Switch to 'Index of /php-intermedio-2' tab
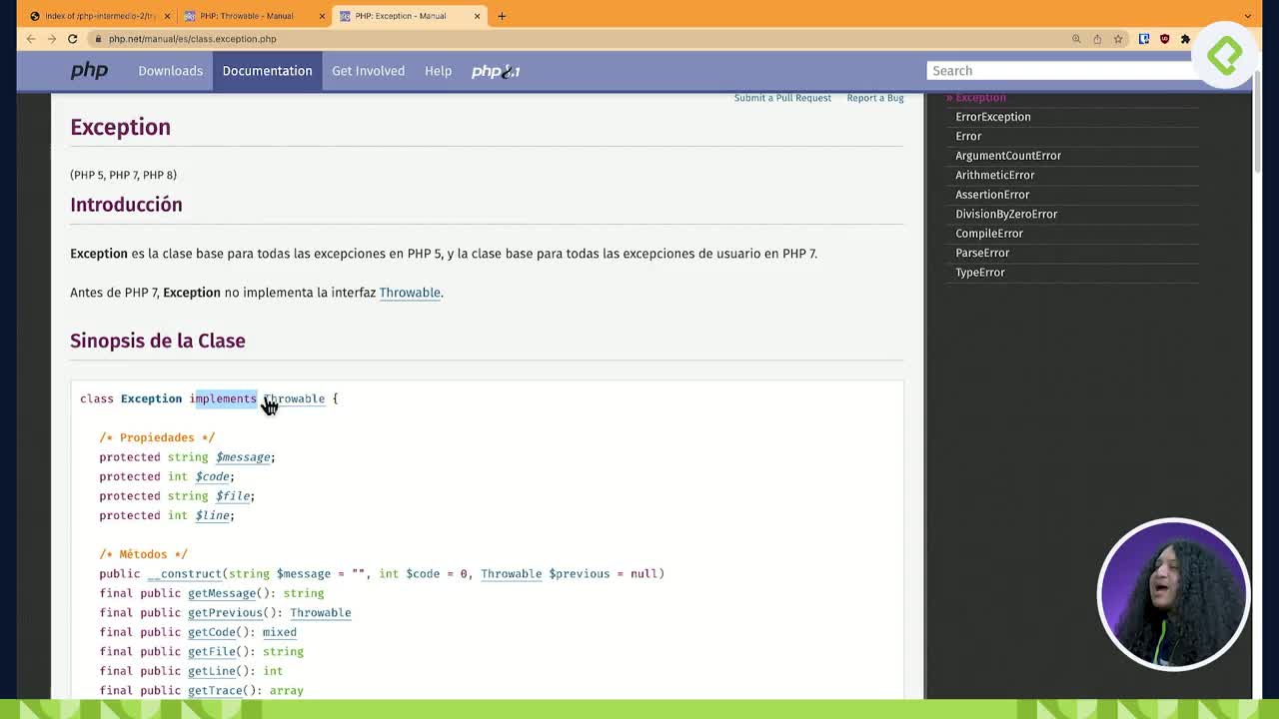Viewport: 1279px width, 719px height. (100, 16)
